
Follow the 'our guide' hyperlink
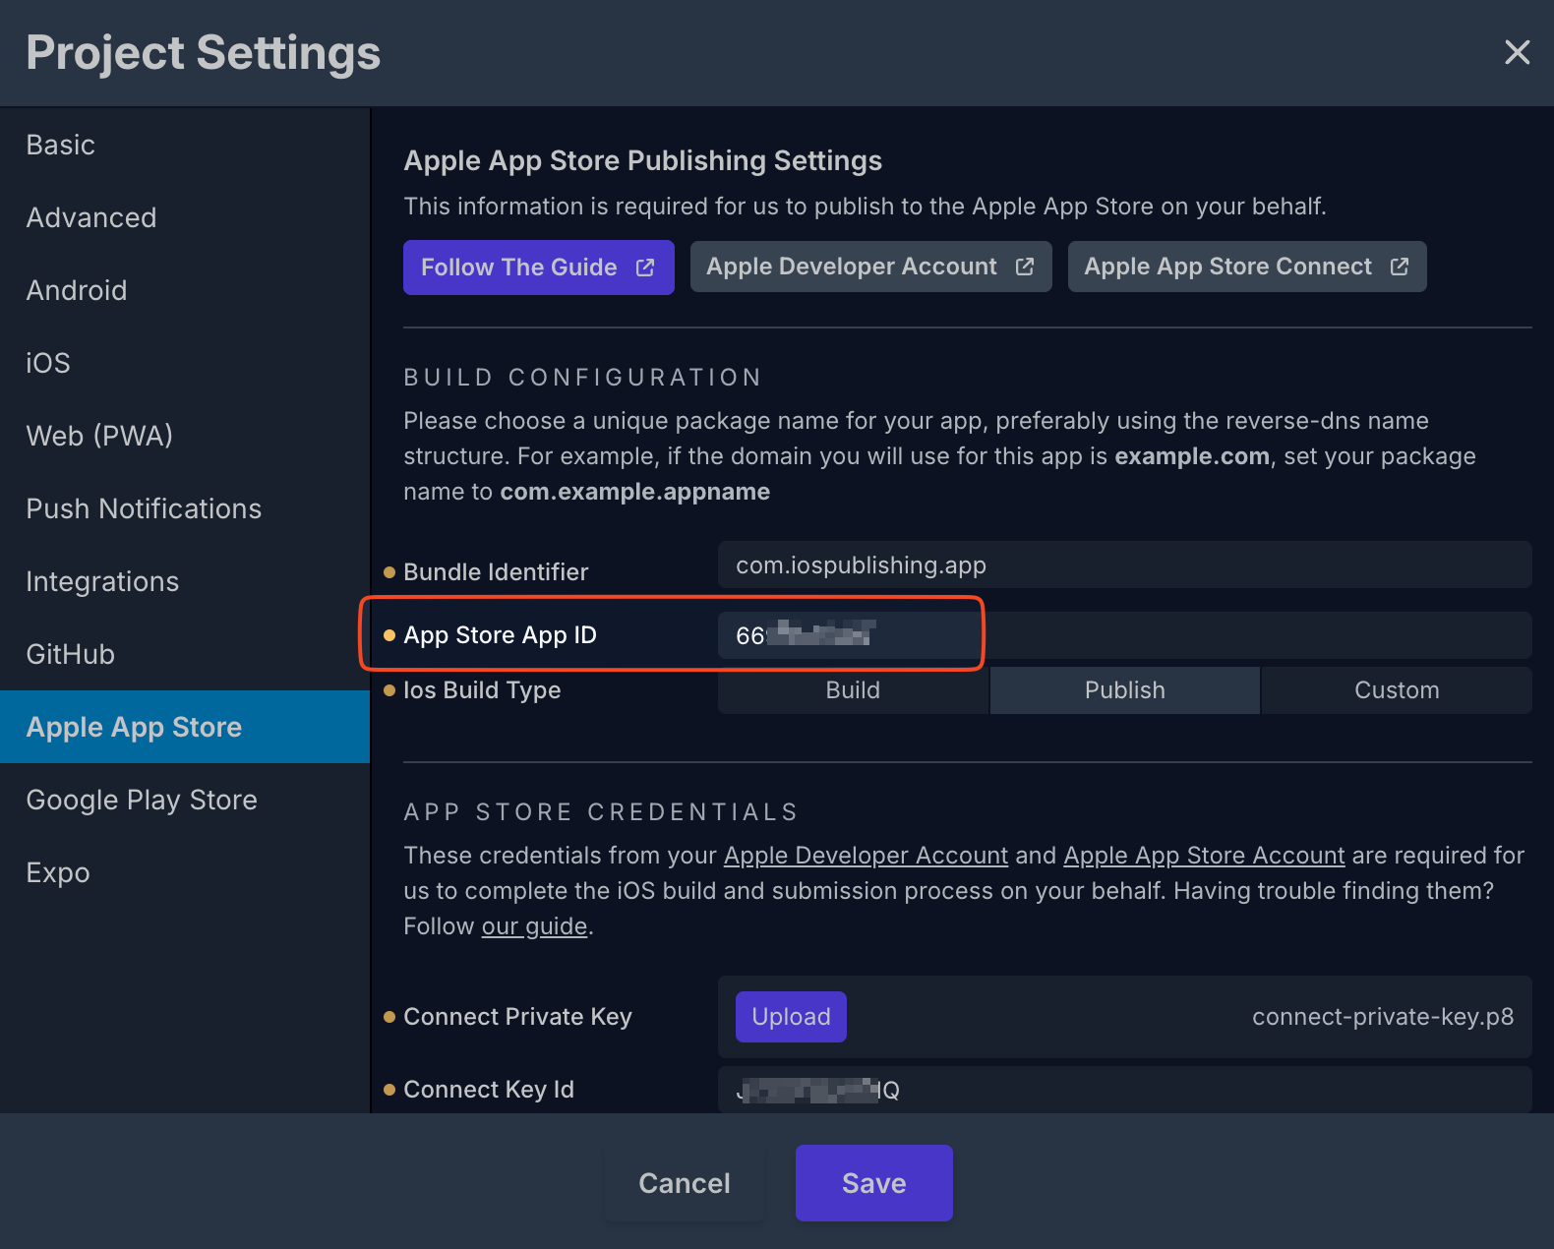pyautogui.click(x=534, y=927)
